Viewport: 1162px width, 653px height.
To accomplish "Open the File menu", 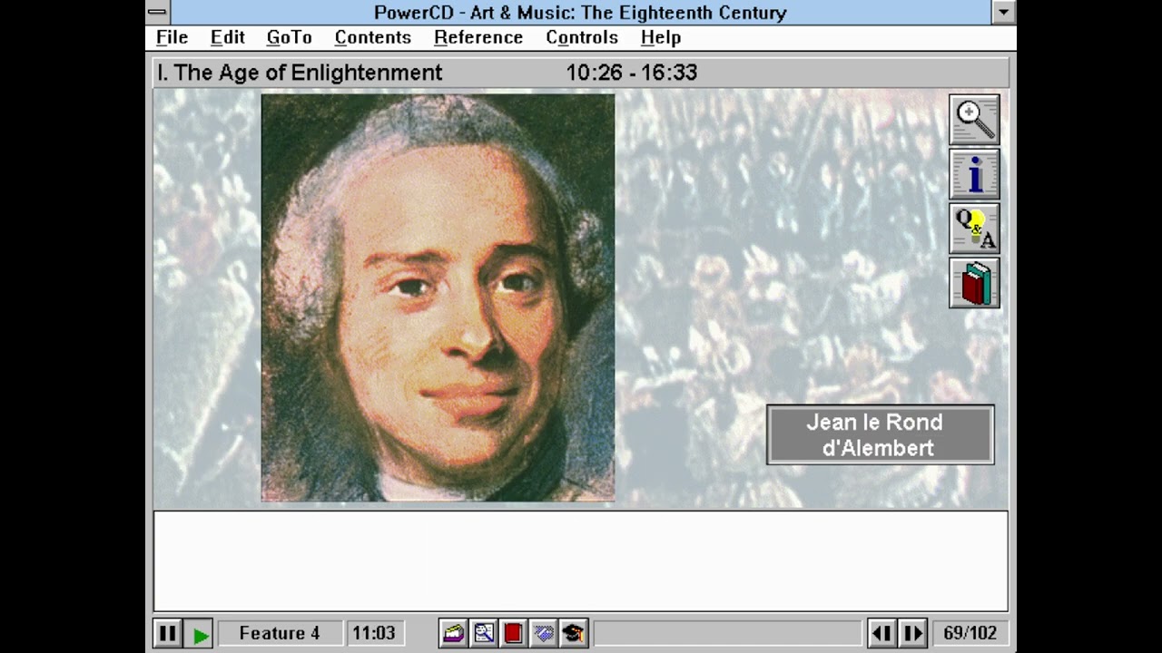I will [172, 37].
